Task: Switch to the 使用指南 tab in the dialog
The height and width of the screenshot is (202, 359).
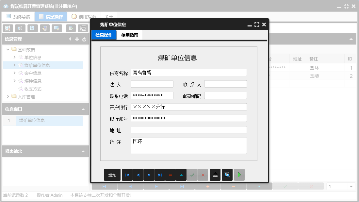Action: pyautogui.click(x=130, y=34)
